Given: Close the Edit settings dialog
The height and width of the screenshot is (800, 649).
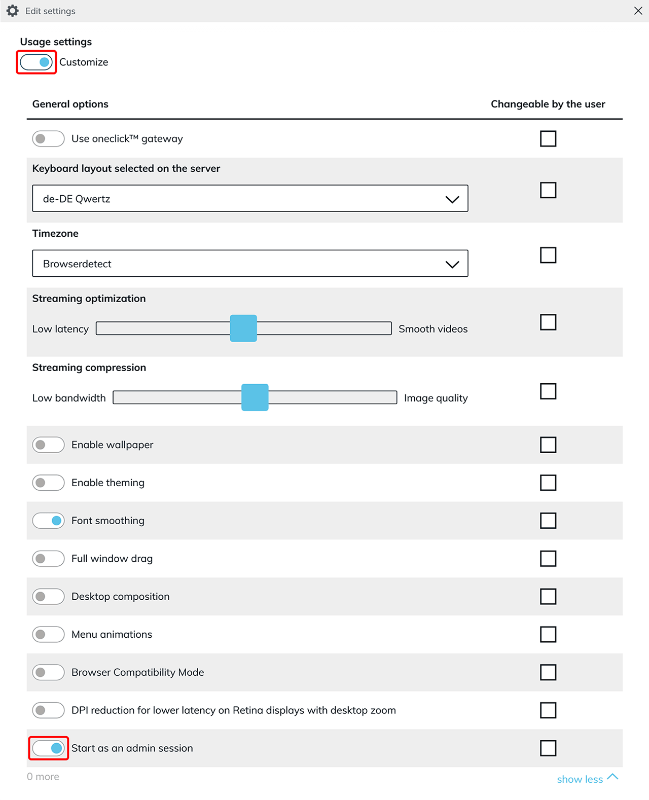Looking at the screenshot, I should (638, 11).
